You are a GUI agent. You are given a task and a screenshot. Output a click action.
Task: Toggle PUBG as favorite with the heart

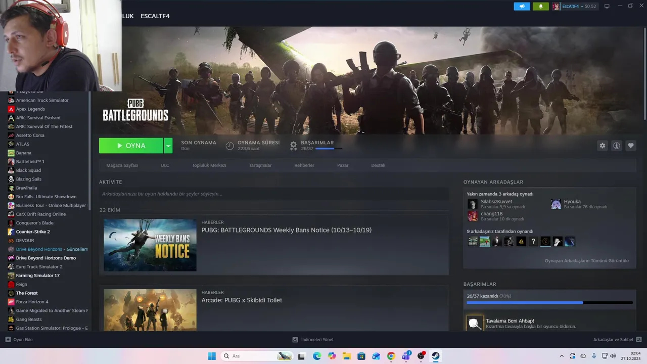click(631, 146)
